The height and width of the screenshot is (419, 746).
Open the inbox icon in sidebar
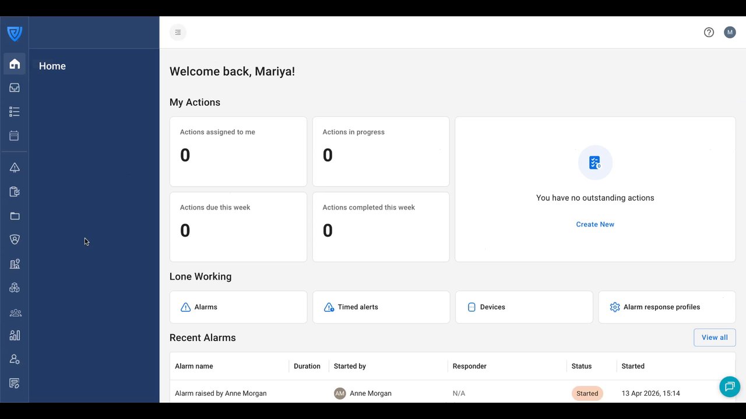tap(15, 88)
